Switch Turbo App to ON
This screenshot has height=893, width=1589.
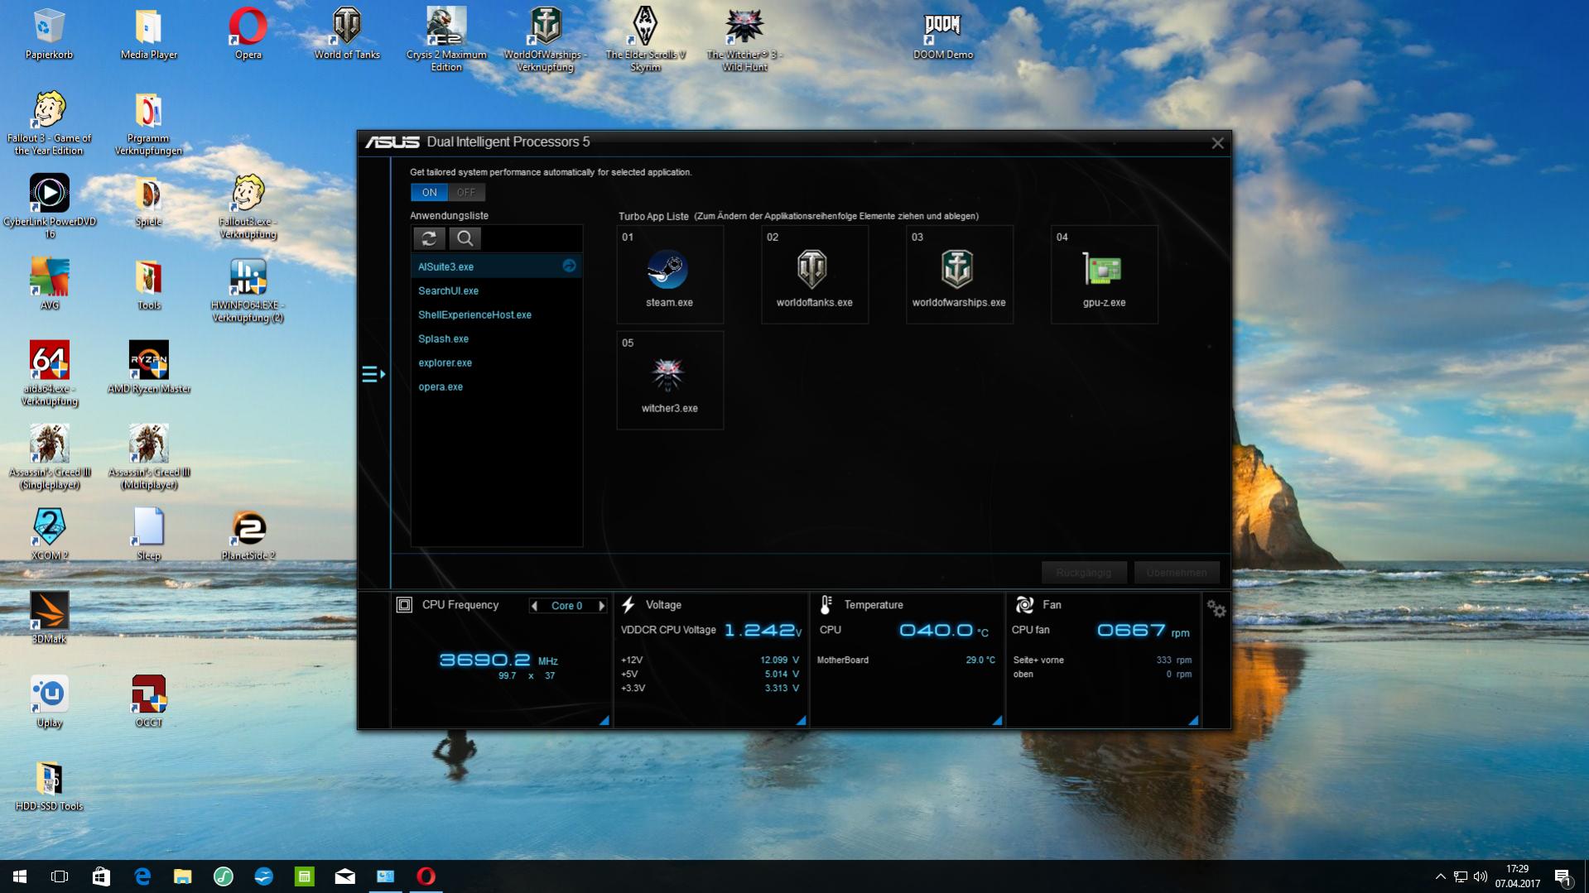pyautogui.click(x=429, y=192)
